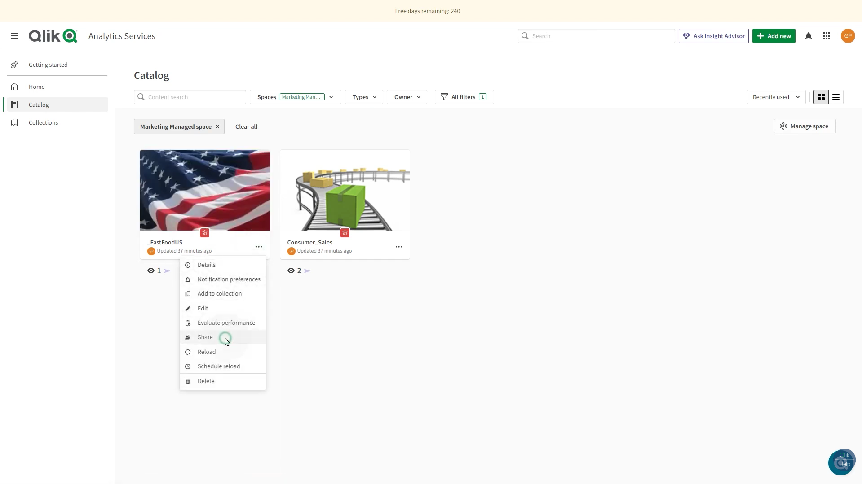Expand the Spaces filter dropdown
This screenshot has width=862, height=484.
point(295,97)
